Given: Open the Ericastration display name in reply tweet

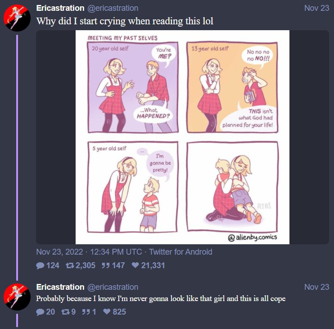Looking at the screenshot, I should coord(60,287).
